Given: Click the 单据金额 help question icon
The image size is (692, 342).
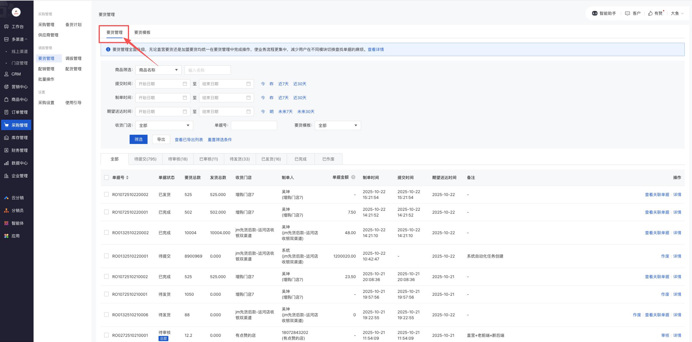Looking at the screenshot, I should [x=353, y=177].
